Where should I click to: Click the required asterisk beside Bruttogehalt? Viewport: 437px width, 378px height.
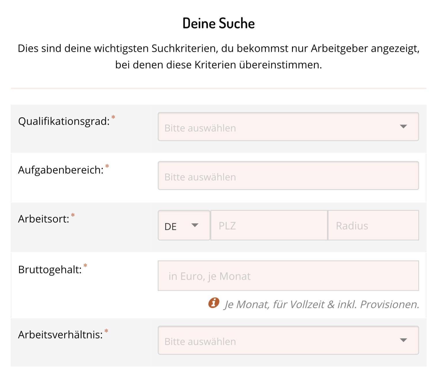point(85,265)
